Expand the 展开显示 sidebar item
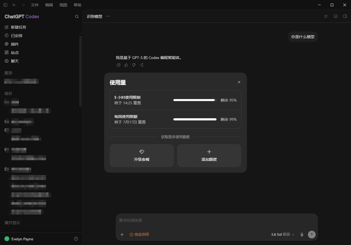This screenshot has height=245, width=351. coord(12,223)
